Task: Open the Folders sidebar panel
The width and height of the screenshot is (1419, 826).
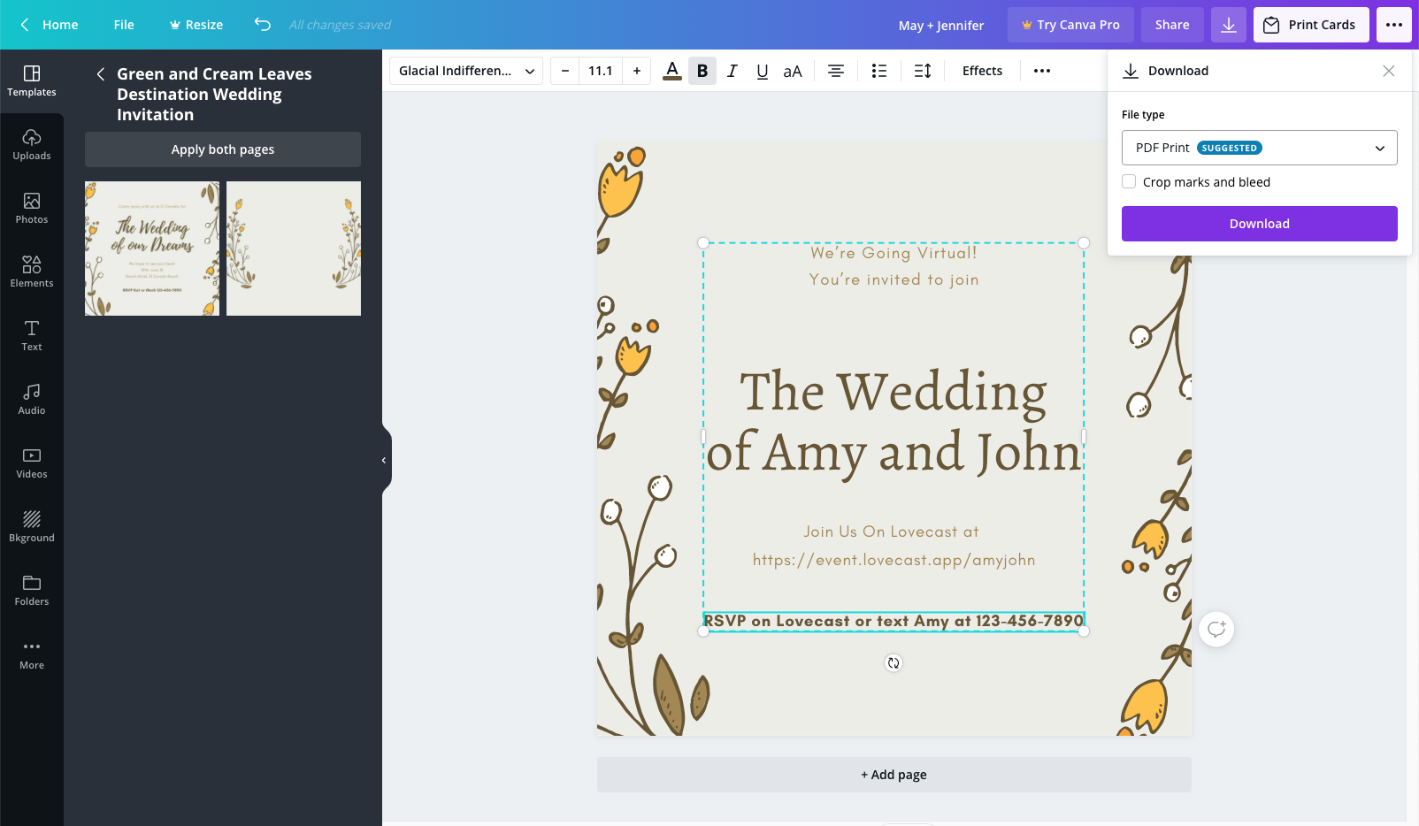Action: [32, 591]
